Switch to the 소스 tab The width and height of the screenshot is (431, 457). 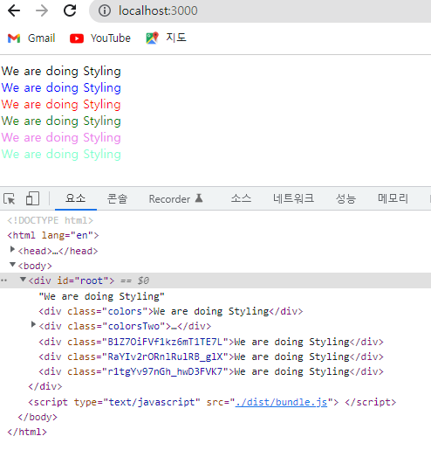[242, 198]
